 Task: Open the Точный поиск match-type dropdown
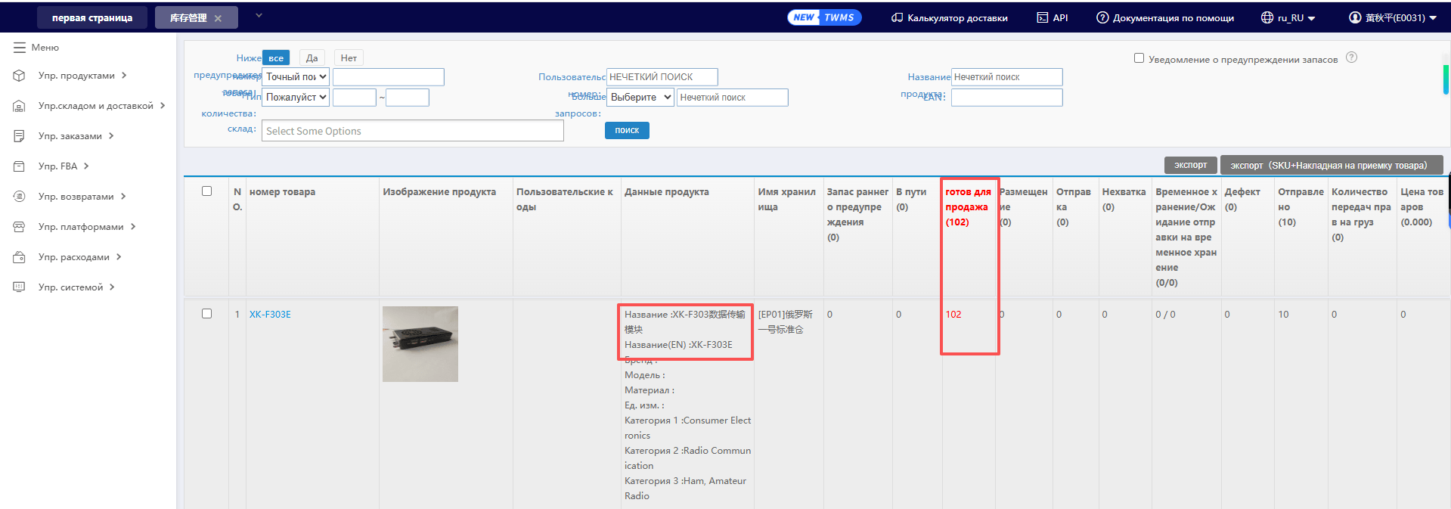point(296,77)
